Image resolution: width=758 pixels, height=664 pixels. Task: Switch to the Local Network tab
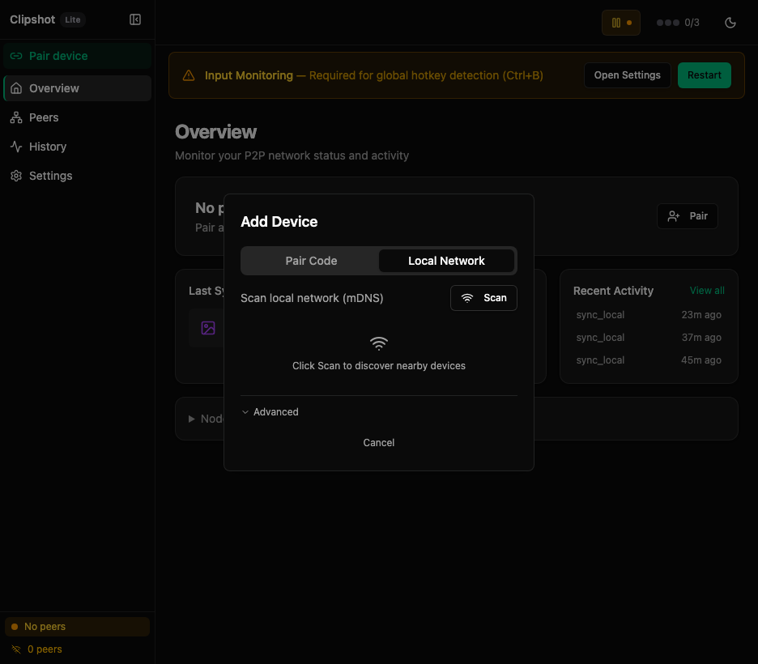tap(446, 261)
